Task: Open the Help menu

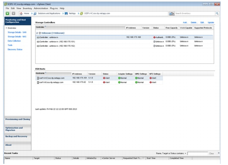Action: (62, 9)
